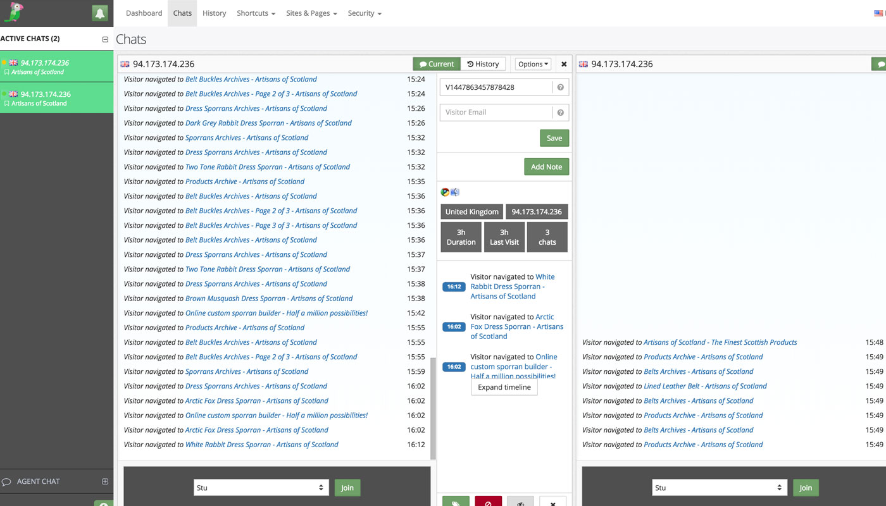The image size is (886, 506).
Task: Close the chat panel next to Options
Action: click(564, 64)
